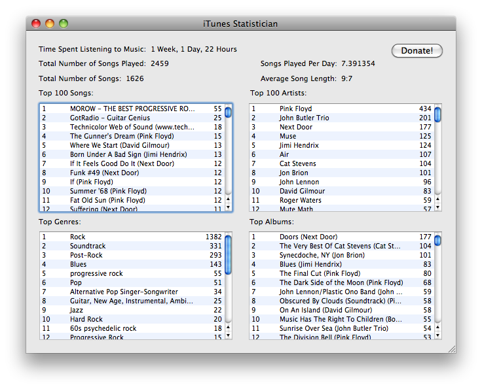This screenshot has width=482, height=389.
Task: Select album John Lennon/Plastic Ono Band
Action: [342, 292]
